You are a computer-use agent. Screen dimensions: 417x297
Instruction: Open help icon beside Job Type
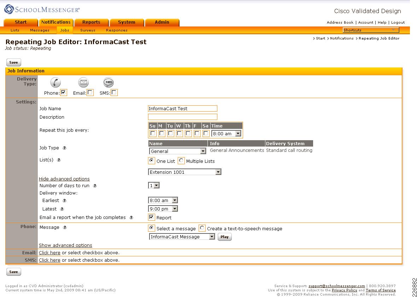tap(64, 148)
